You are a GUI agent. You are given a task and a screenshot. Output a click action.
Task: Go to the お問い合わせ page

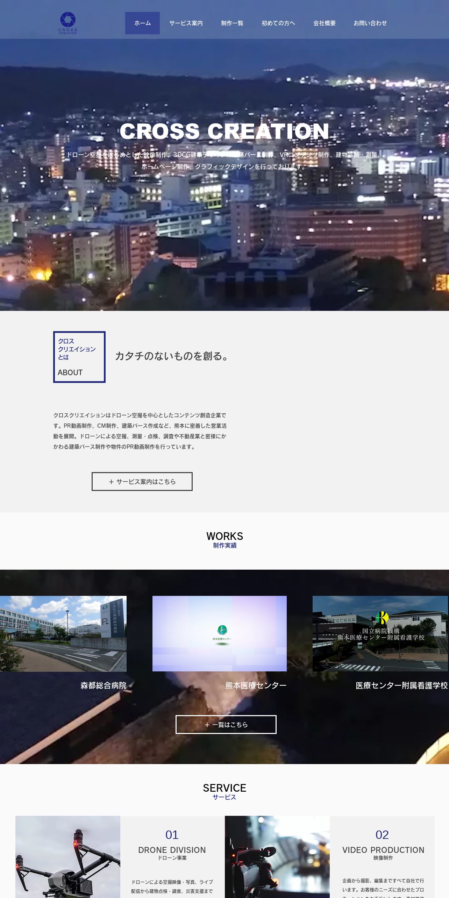[370, 23]
